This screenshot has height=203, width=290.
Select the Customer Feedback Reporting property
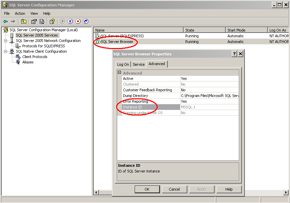[x=180, y=90]
